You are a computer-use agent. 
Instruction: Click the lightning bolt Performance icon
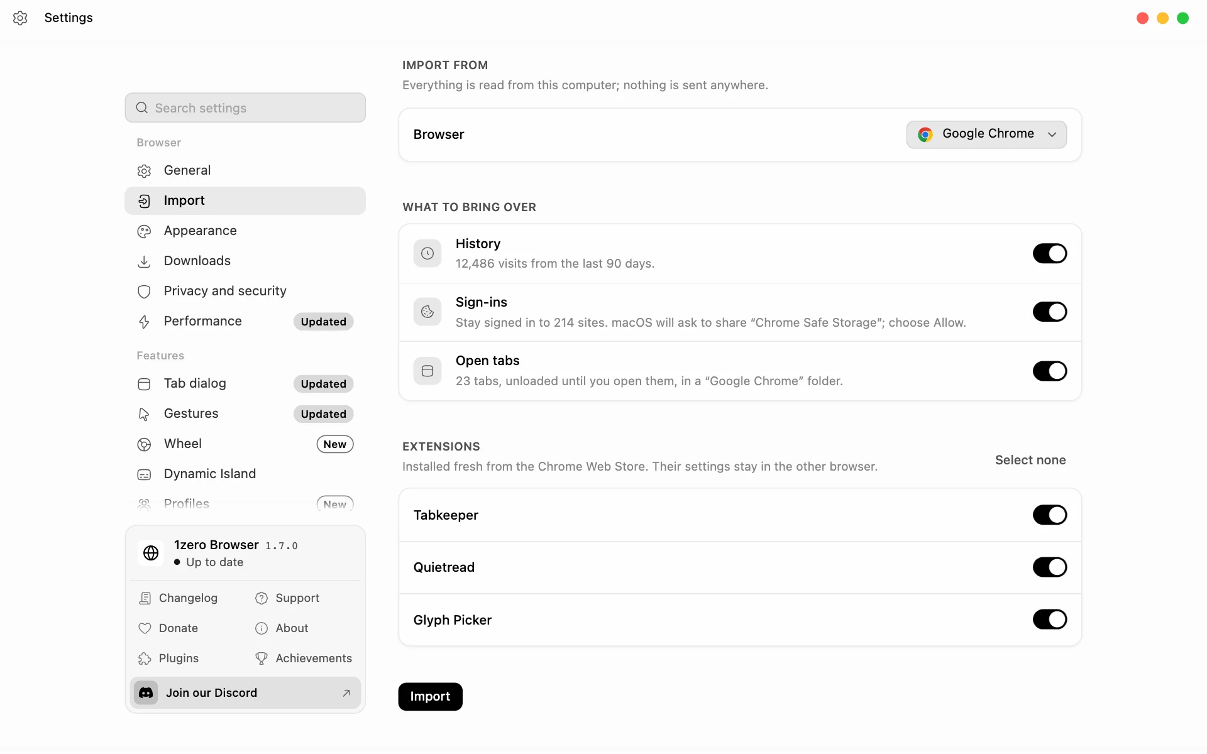(144, 322)
